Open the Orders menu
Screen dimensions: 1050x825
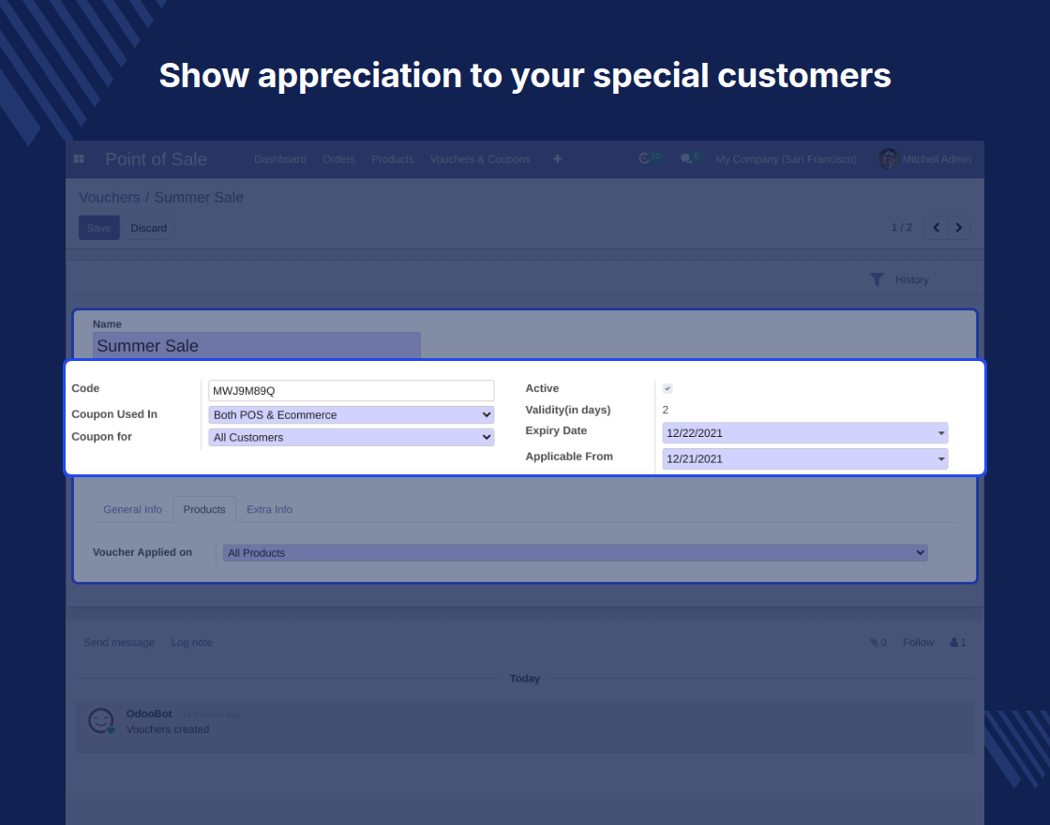[x=338, y=159]
